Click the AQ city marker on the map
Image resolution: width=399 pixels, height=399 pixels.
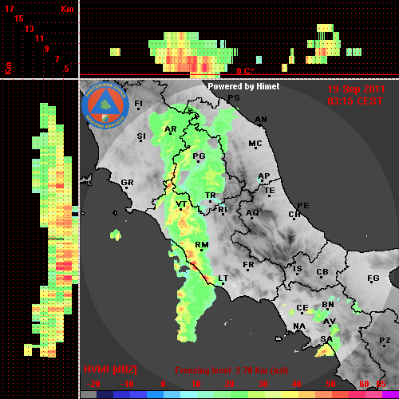251,218
